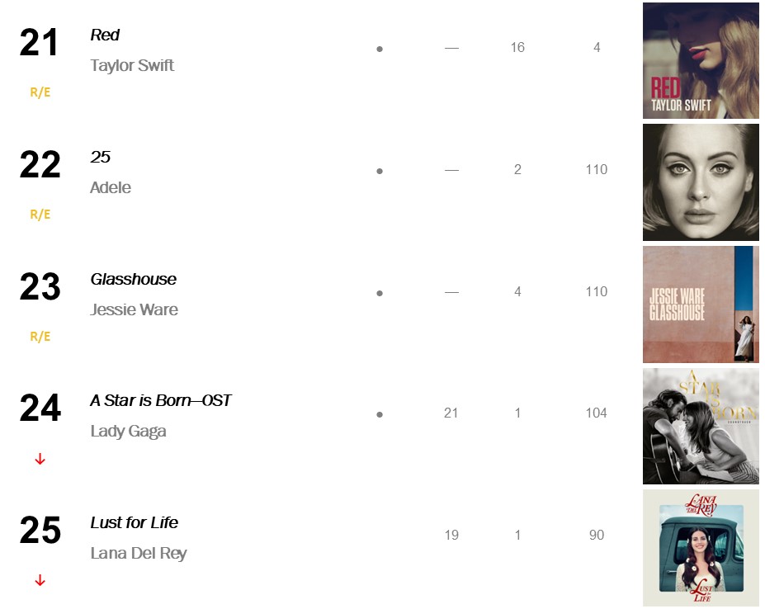Click the R/E badge under rank 21
This screenshot has height=609, width=765.
(40, 92)
